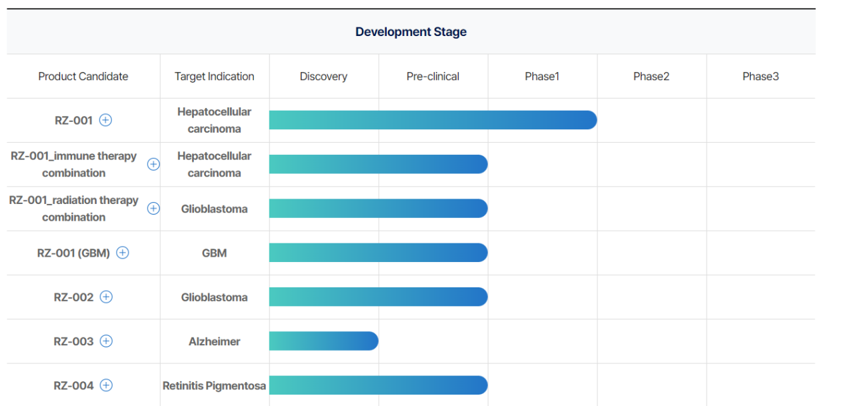The width and height of the screenshot is (846, 406).
Task: Click the Retinitis Pigmentosa progress bar
Action: (x=378, y=385)
